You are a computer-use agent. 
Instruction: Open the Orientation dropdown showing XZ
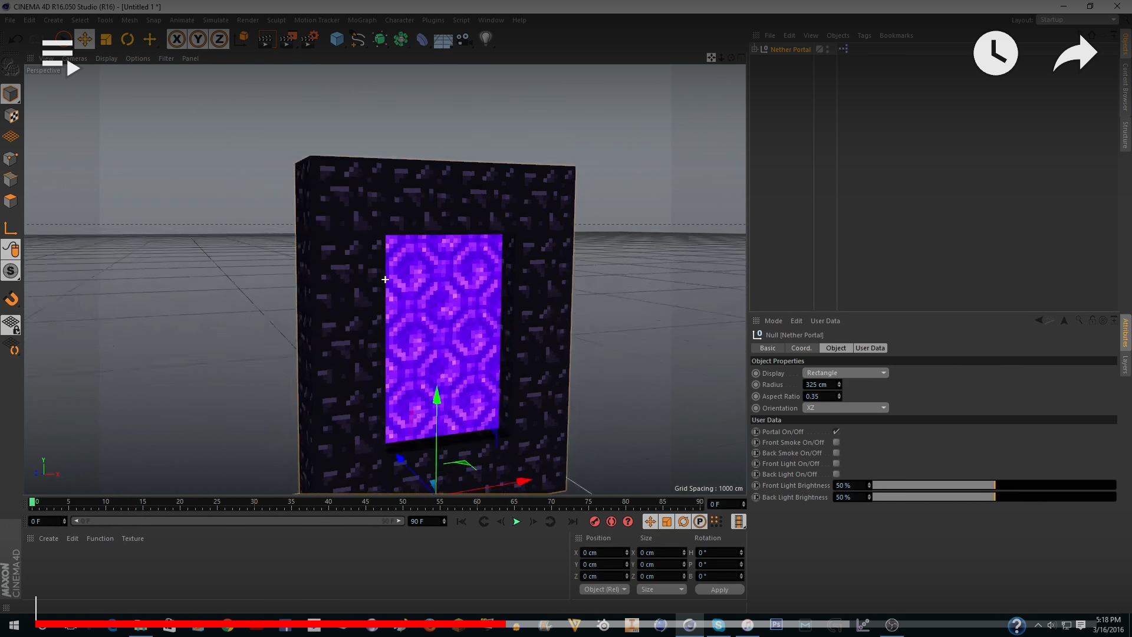click(x=845, y=408)
